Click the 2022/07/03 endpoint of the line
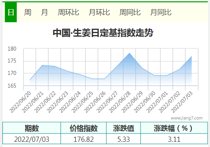Image resolution: width=210 pixels, height=147 pixels. (x=191, y=57)
